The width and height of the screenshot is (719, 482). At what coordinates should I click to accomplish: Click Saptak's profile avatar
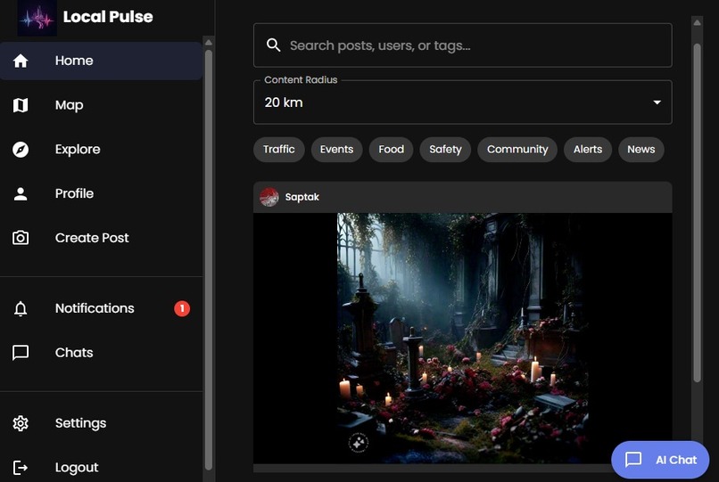tap(269, 197)
